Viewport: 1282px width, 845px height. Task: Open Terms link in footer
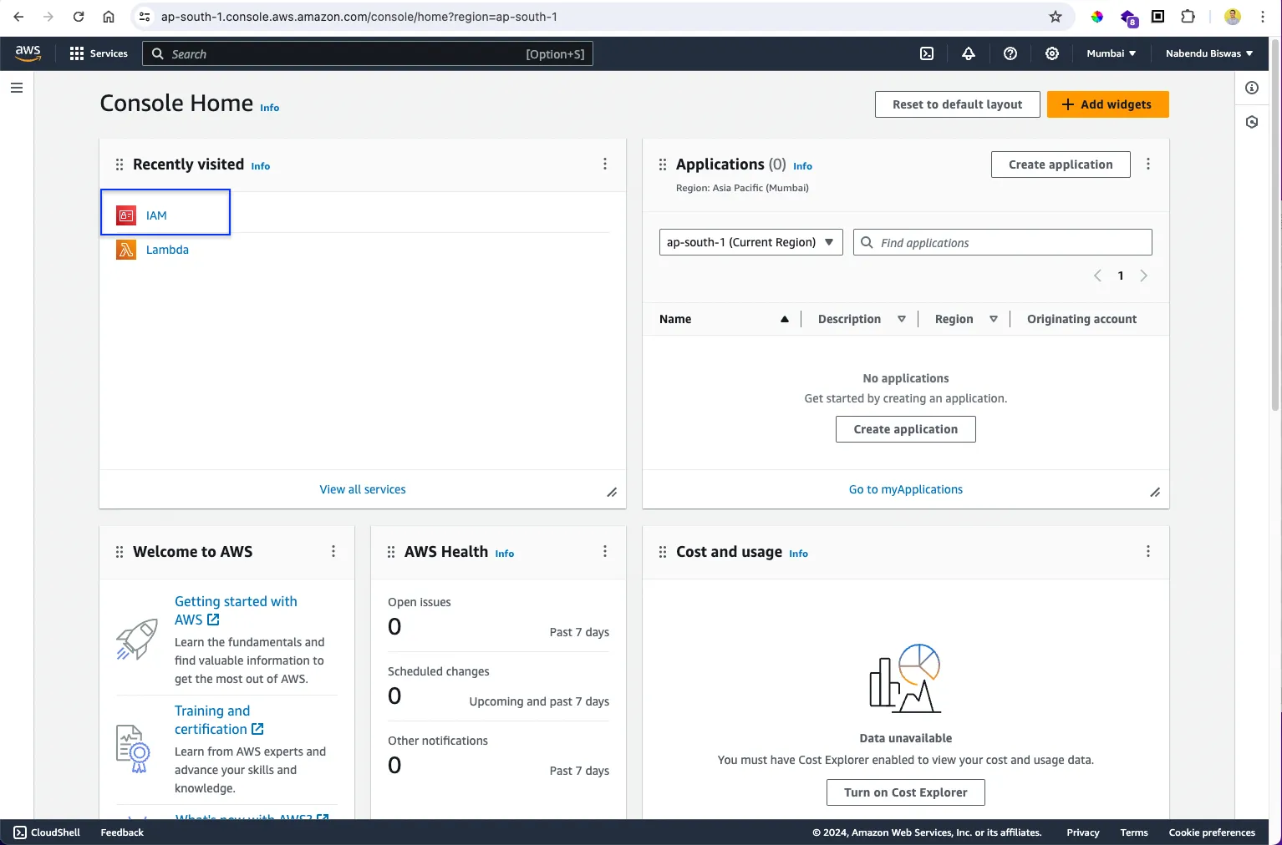coord(1134,832)
